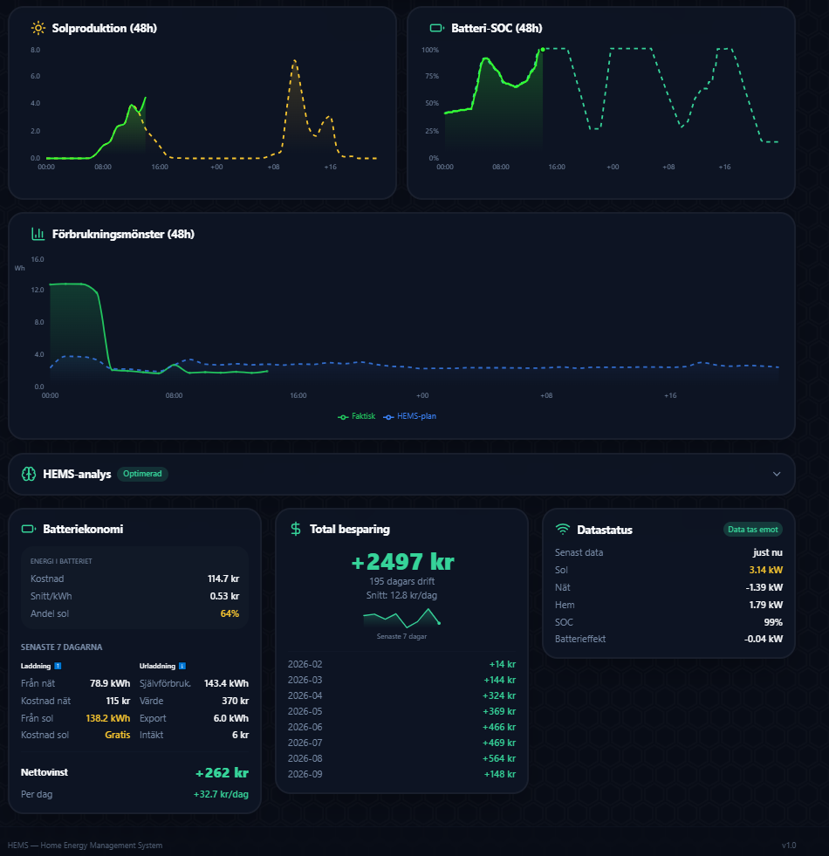Click the battery icon beside Batteriekonomi

point(29,529)
